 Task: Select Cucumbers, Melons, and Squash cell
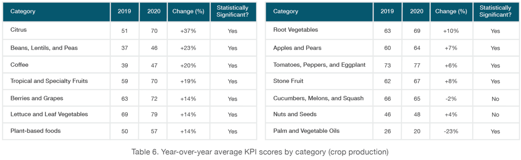click(x=319, y=98)
